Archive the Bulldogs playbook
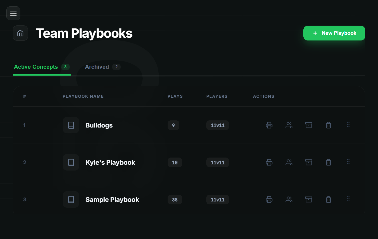The height and width of the screenshot is (239, 378). click(x=309, y=125)
